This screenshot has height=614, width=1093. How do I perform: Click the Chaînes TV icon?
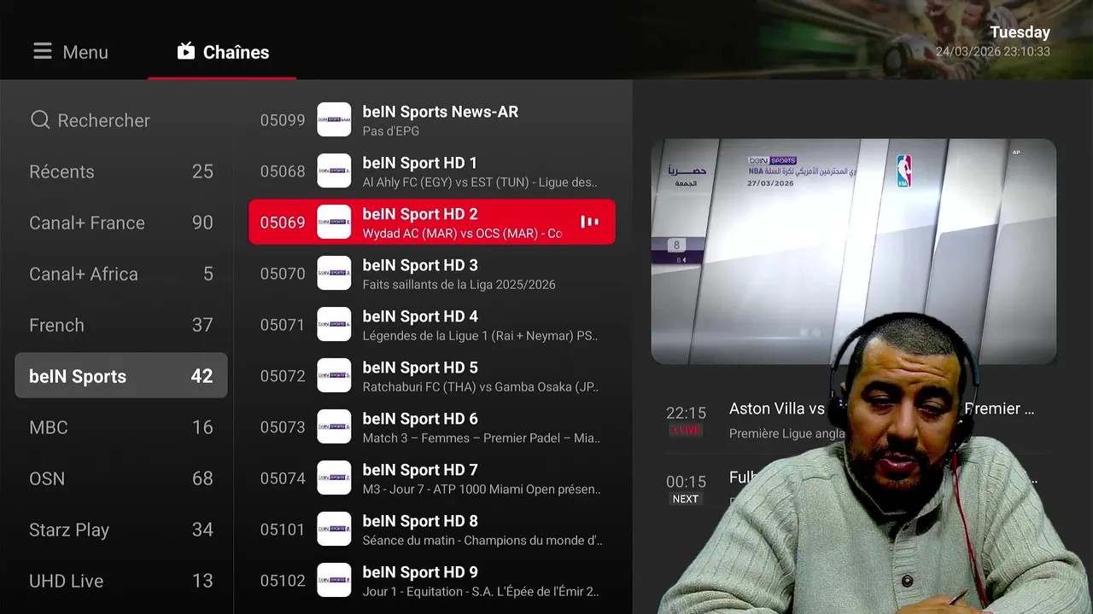[186, 51]
